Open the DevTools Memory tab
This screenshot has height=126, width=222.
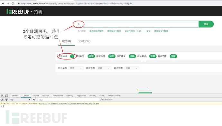tap(70, 96)
